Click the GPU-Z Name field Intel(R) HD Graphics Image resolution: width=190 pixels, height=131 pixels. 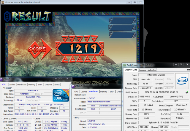pos(156,75)
